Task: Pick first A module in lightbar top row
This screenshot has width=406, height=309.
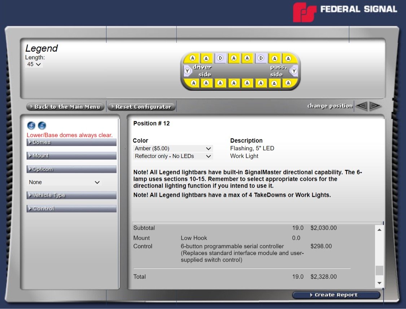Action: [192, 58]
